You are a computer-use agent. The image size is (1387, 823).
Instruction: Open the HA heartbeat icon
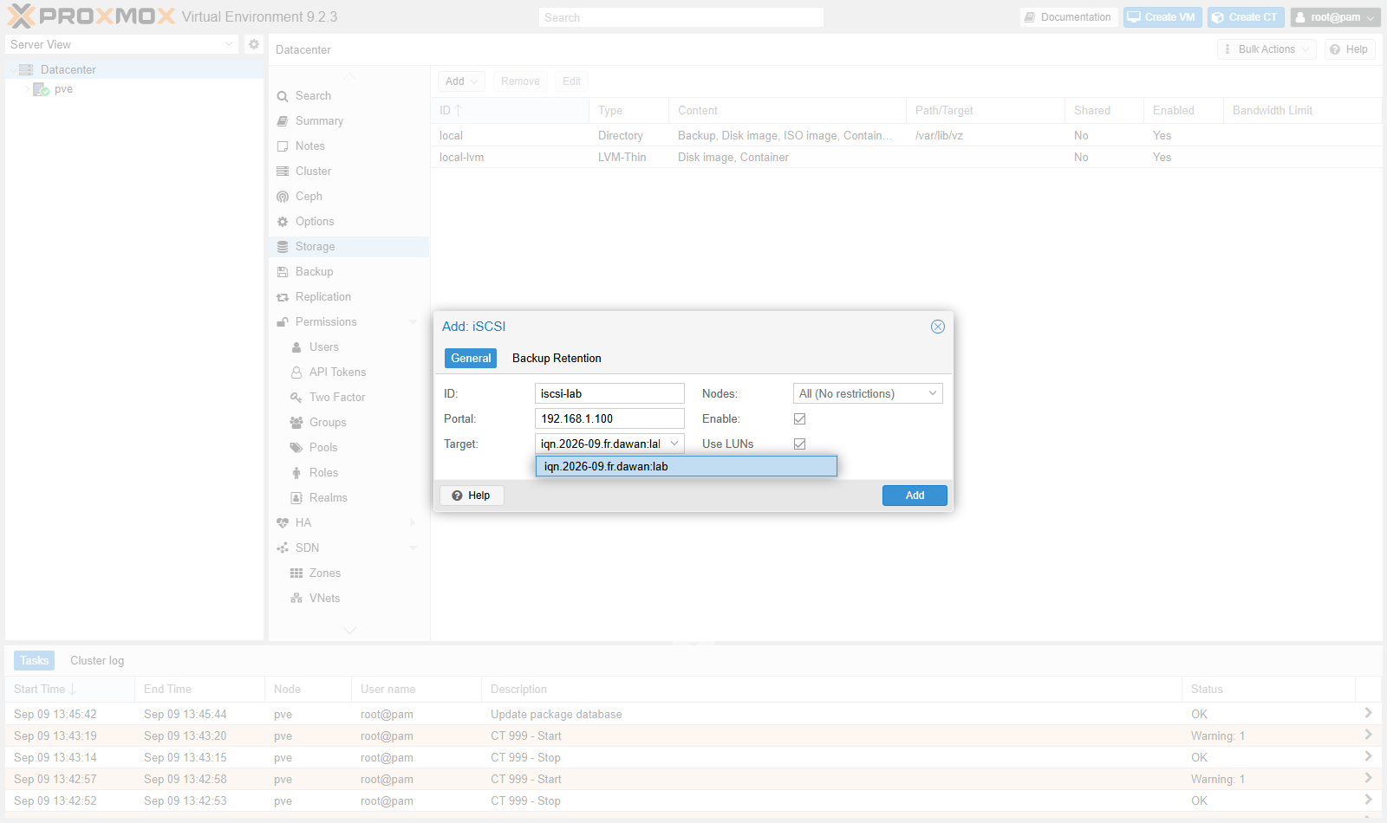pyautogui.click(x=283, y=523)
